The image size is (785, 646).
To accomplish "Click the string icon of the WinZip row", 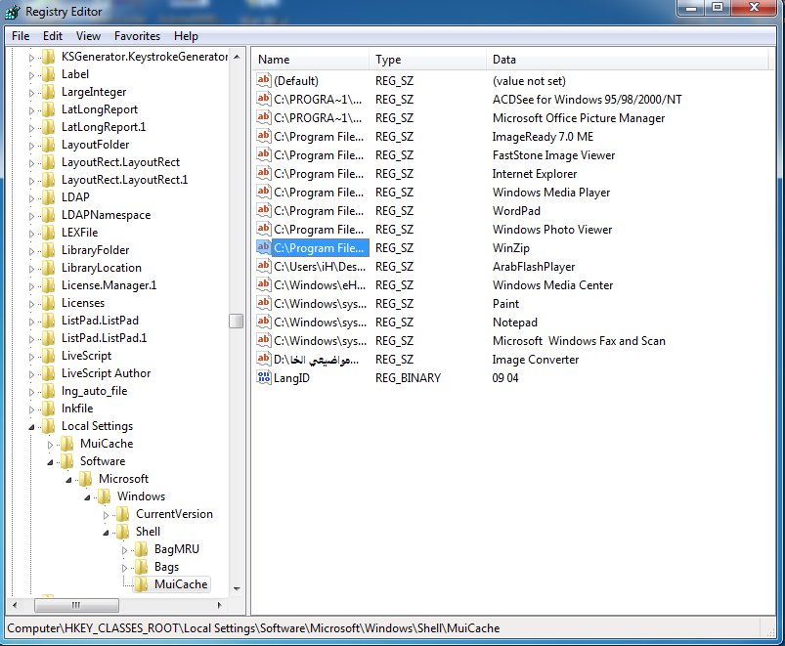I will click(264, 247).
